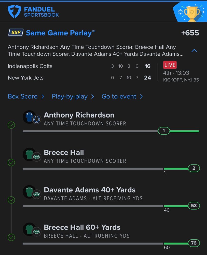Click the +655 odds value
This screenshot has width=207, height=255.
pyautogui.click(x=190, y=33)
